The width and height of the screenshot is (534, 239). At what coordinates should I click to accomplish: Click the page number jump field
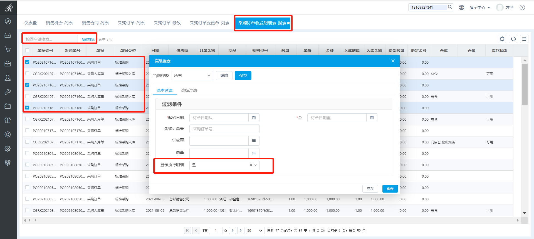[x=216, y=230]
